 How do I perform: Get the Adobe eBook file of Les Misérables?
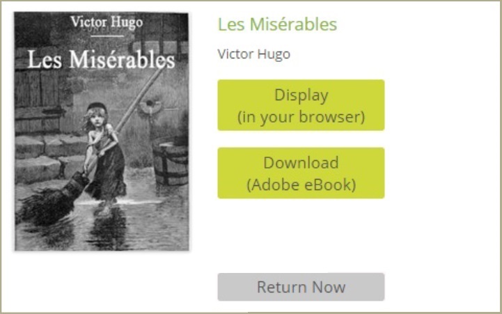point(301,173)
